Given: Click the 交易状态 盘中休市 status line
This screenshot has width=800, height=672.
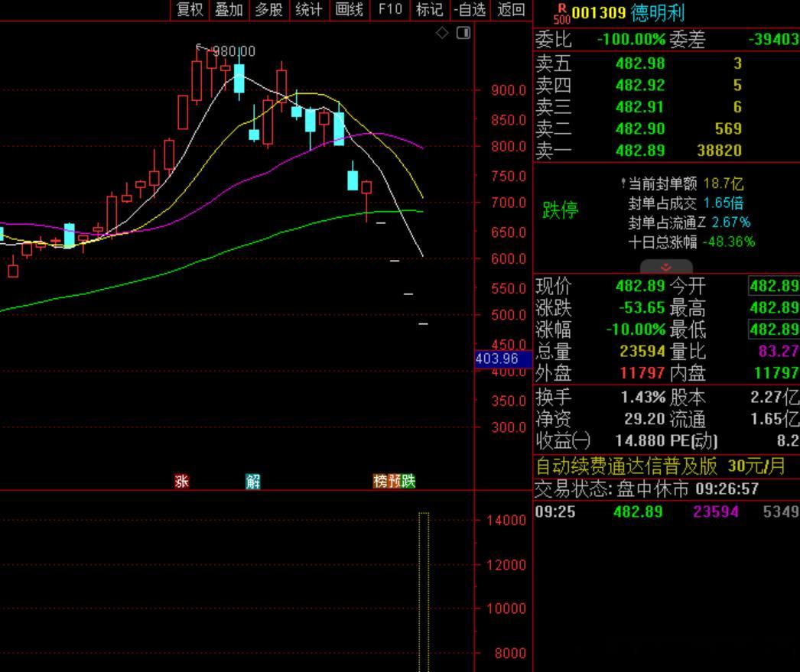Looking at the screenshot, I should click(x=646, y=489).
